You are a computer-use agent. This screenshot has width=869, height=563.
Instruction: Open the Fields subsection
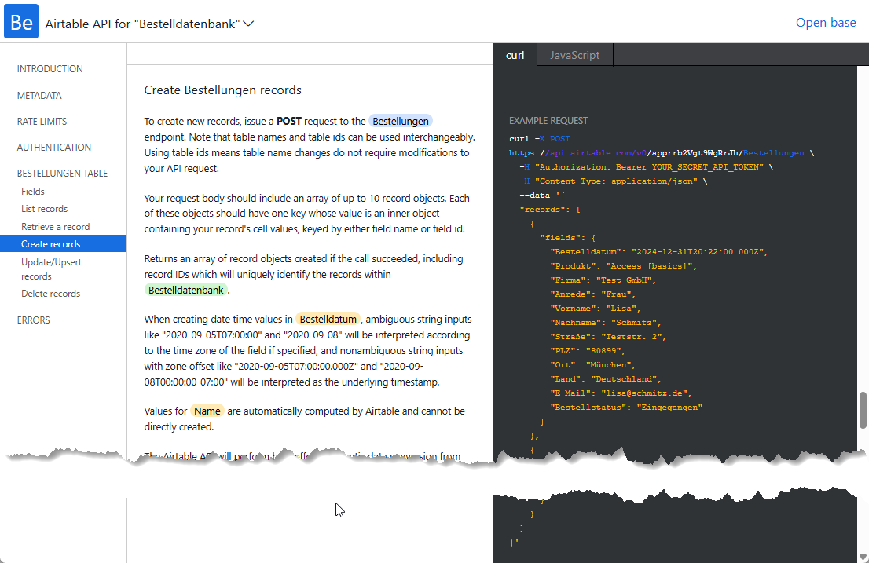point(32,191)
